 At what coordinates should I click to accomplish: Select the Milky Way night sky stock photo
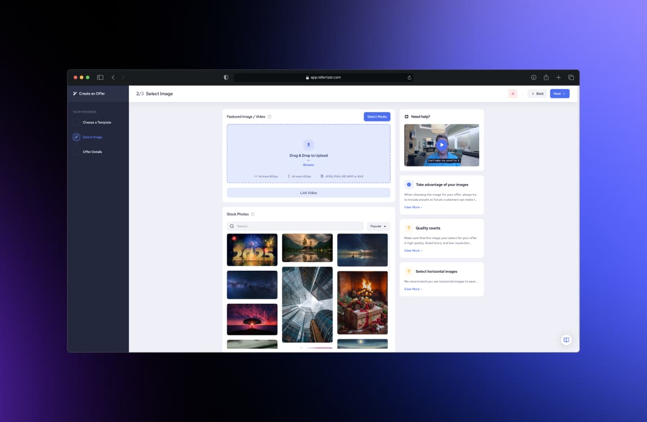(x=252, y=285)
